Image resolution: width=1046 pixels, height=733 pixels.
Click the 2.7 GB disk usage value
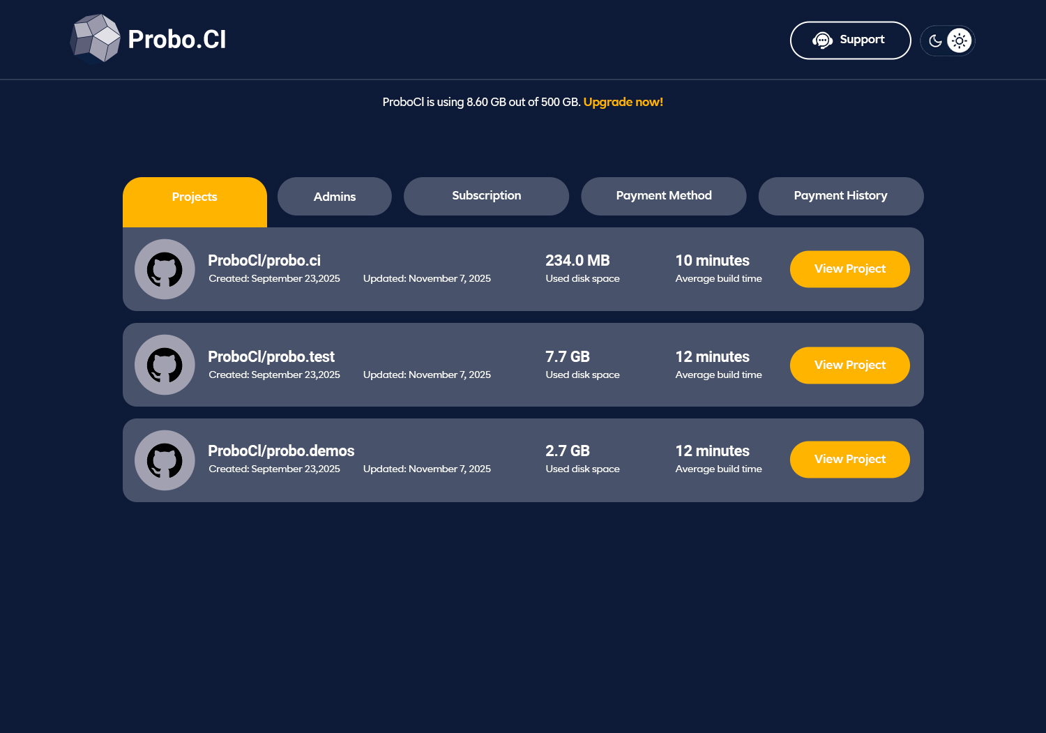pyautogui.click(x=568, y=451)
